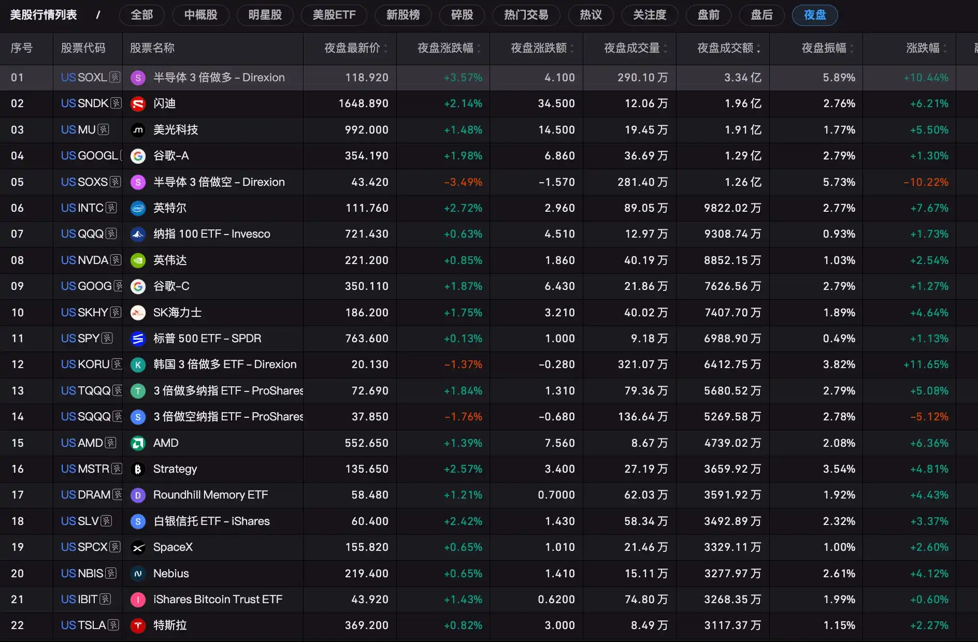Click the DRAM purple D logo
The height and width of the screenshot is (642, 978).
coord(138,495)
